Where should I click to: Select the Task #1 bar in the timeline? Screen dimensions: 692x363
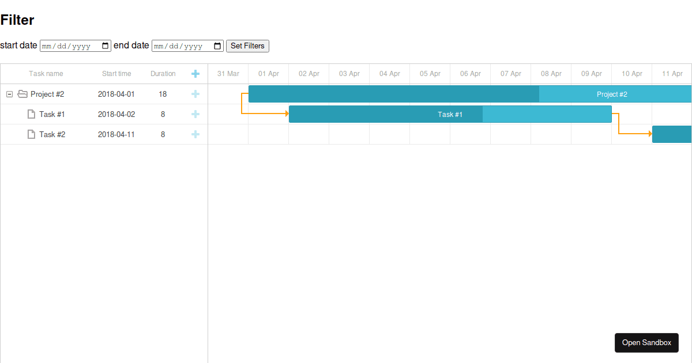(x=450, y=114)
